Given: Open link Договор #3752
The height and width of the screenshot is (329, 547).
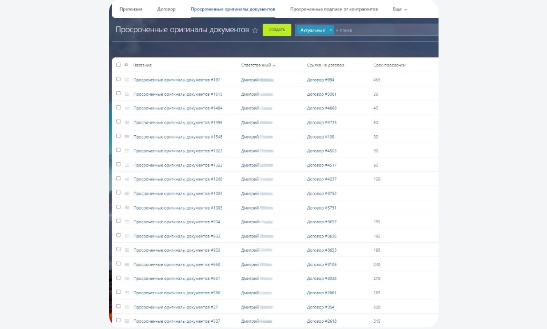Looking at the screenshot, I should (x=322, y=194).
